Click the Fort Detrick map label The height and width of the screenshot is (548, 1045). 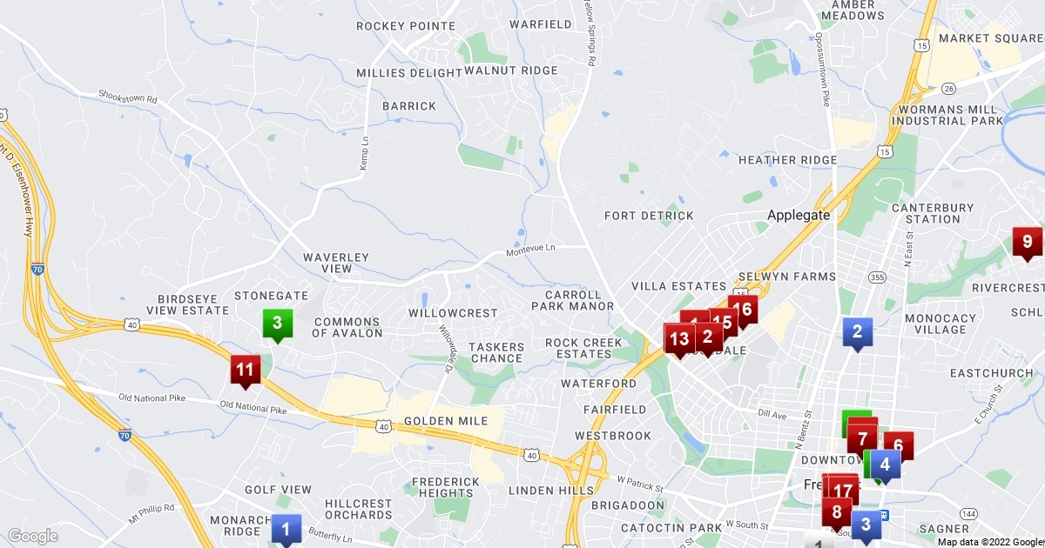tap(650, 216)
